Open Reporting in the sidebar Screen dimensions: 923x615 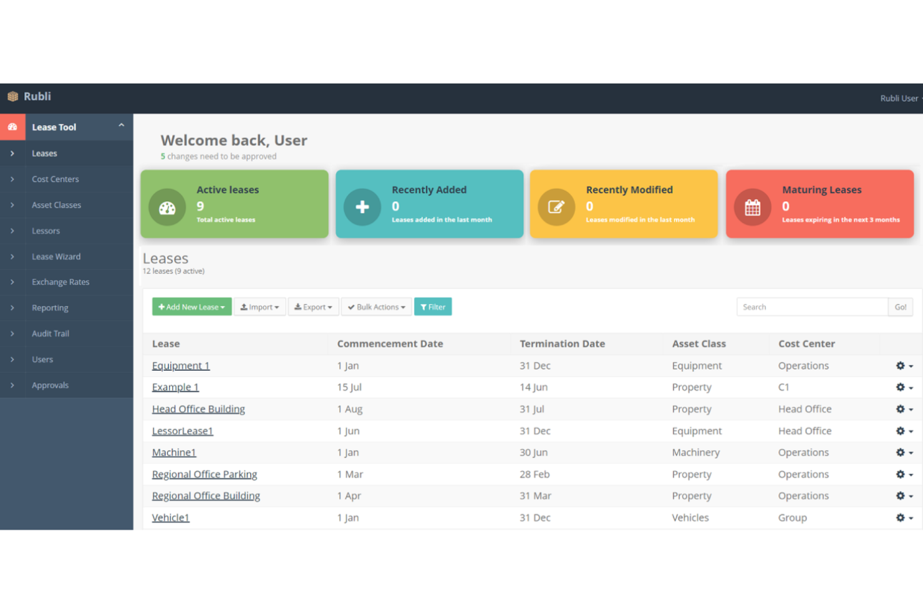[50, 308]
